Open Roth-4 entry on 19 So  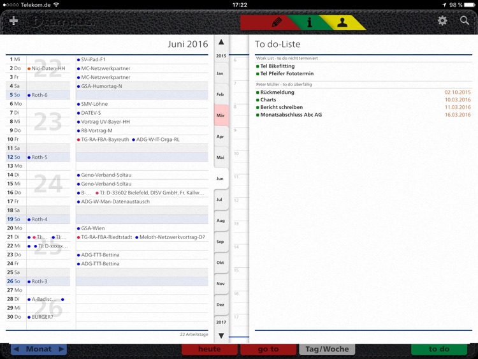[38, 219]
